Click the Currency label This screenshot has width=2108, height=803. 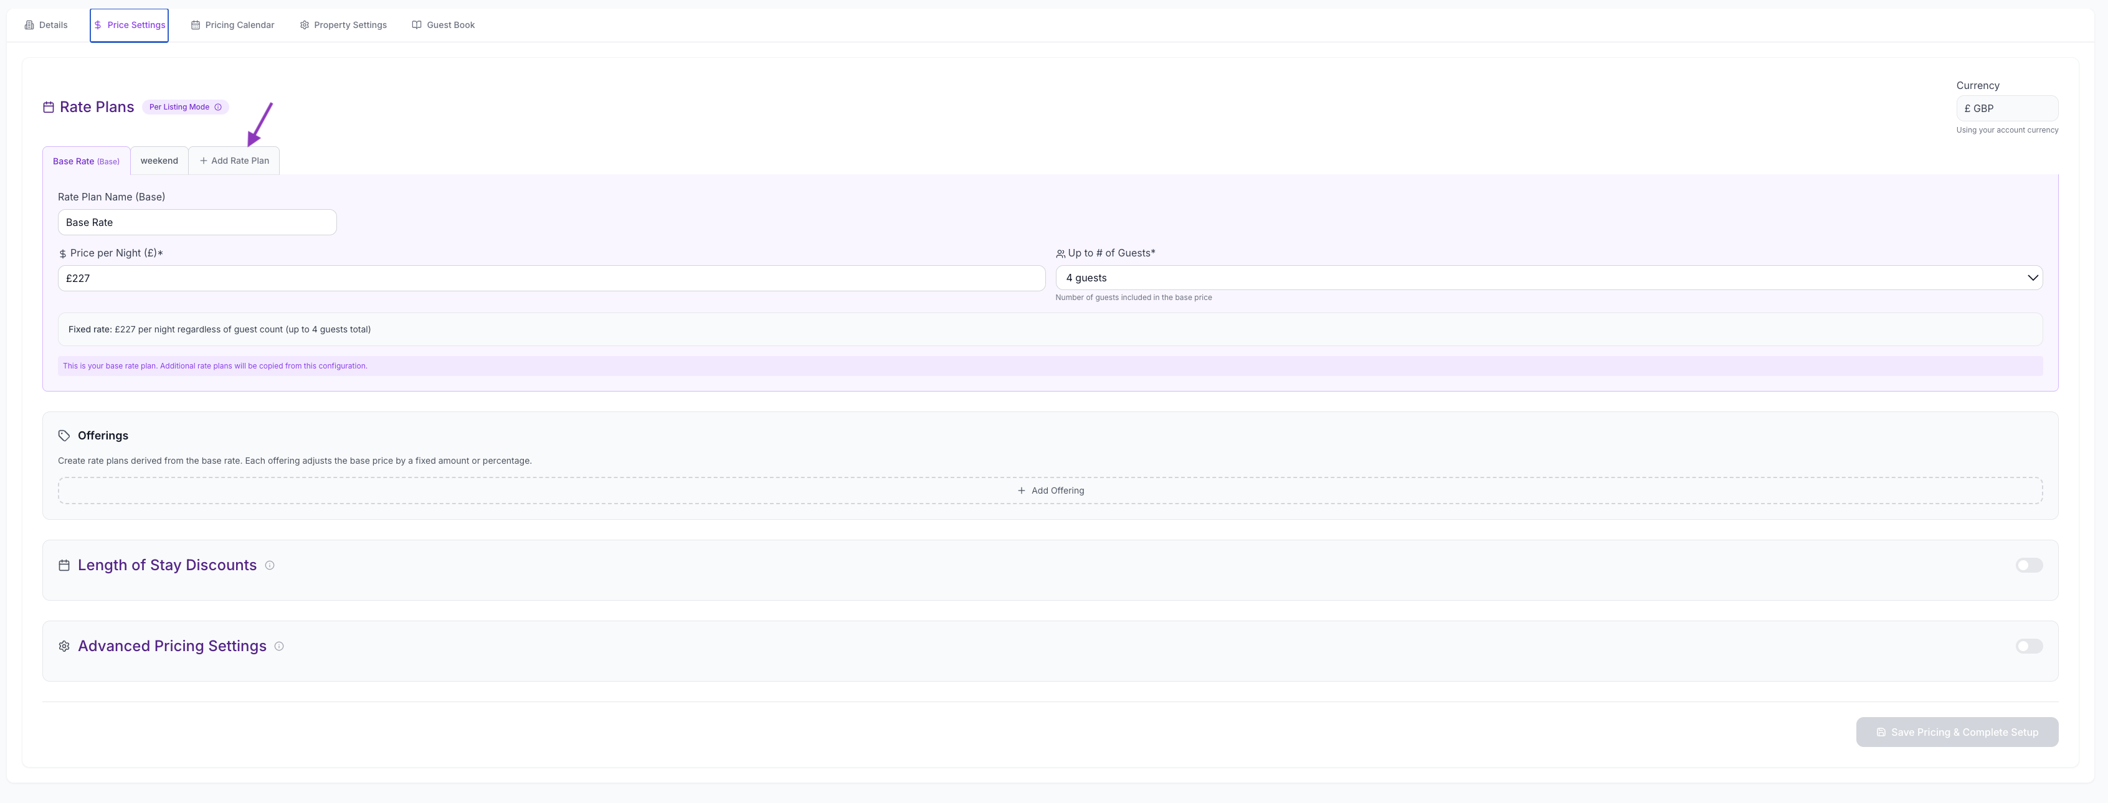point(1978,86)
